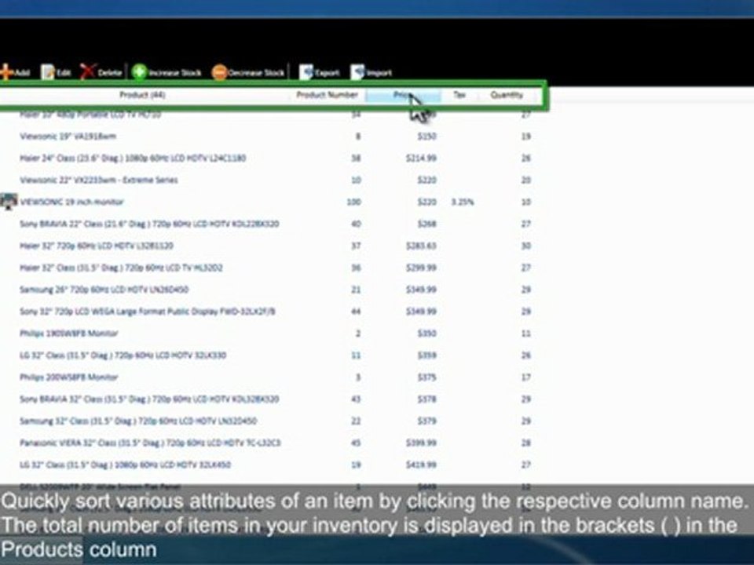
Task: Click the orange Decrease Stock button
Action: tap(248, 72)
